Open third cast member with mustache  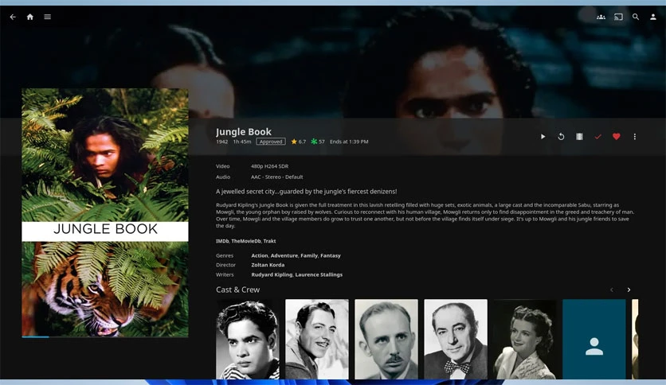386,339
